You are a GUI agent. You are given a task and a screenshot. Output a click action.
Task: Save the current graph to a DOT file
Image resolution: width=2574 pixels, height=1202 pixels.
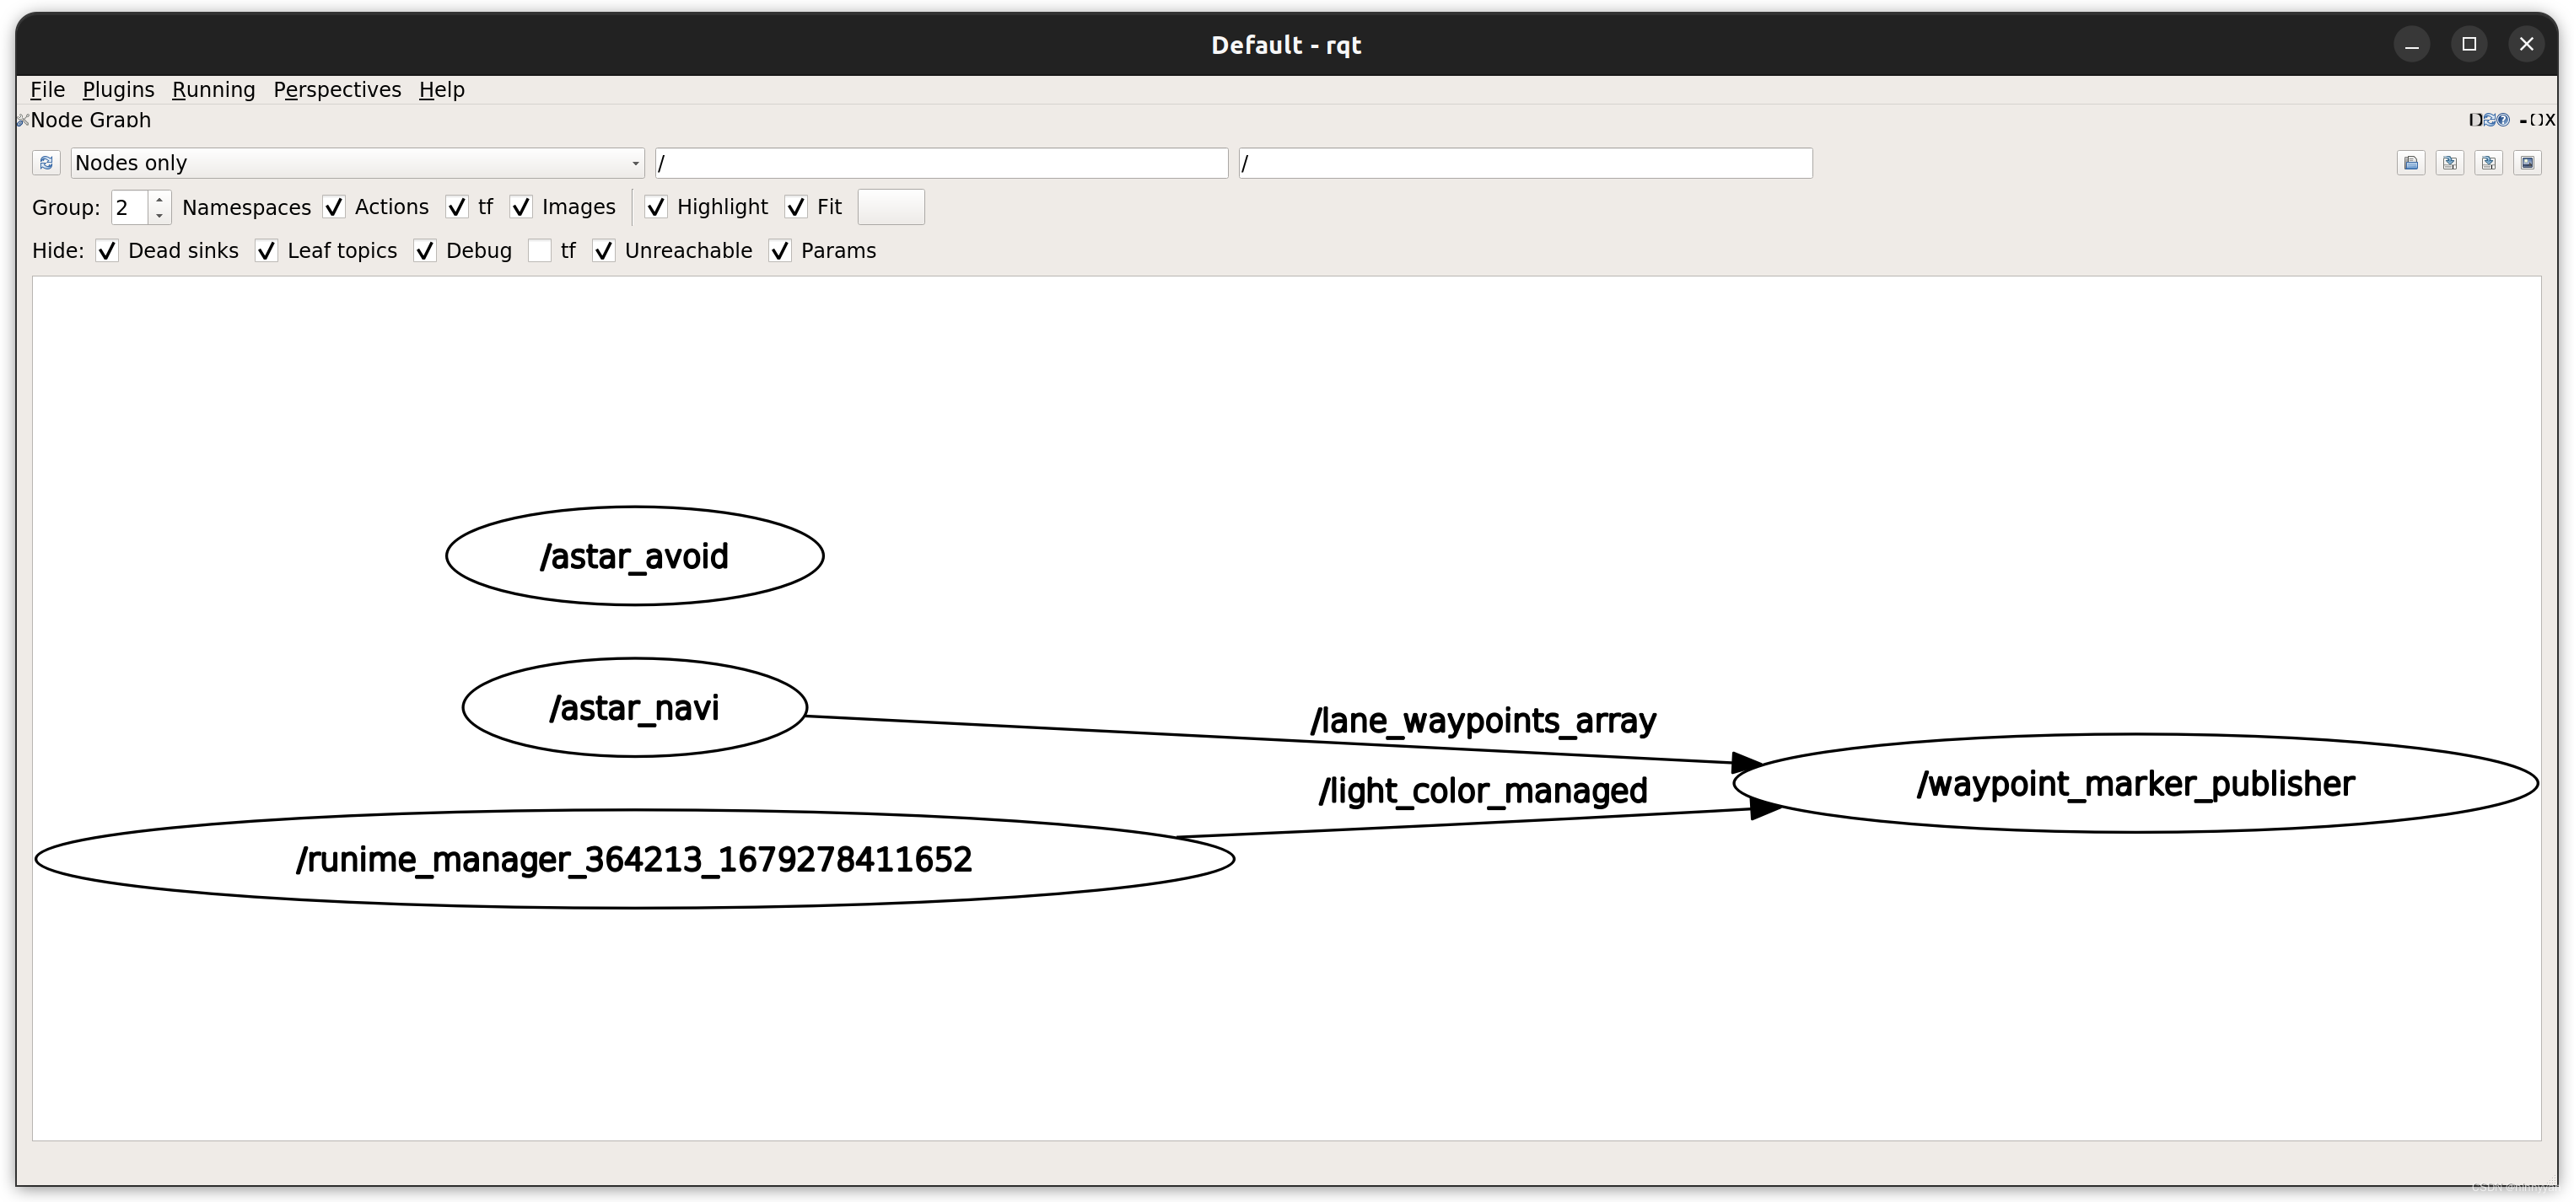click(2450, 163)
